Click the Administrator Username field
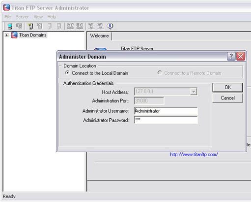 [x=166, y=111]
